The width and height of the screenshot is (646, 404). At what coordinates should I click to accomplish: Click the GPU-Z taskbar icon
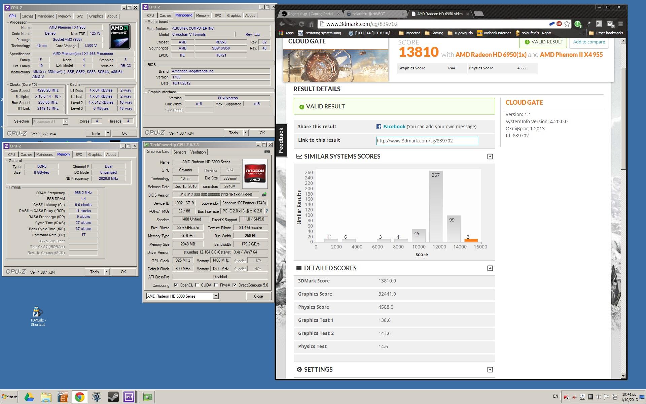point(147,397)
